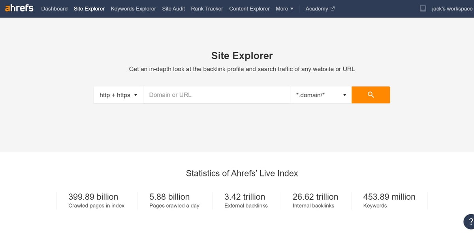Expand the More menu
This screenshot has height=234, width=474.
284,9
